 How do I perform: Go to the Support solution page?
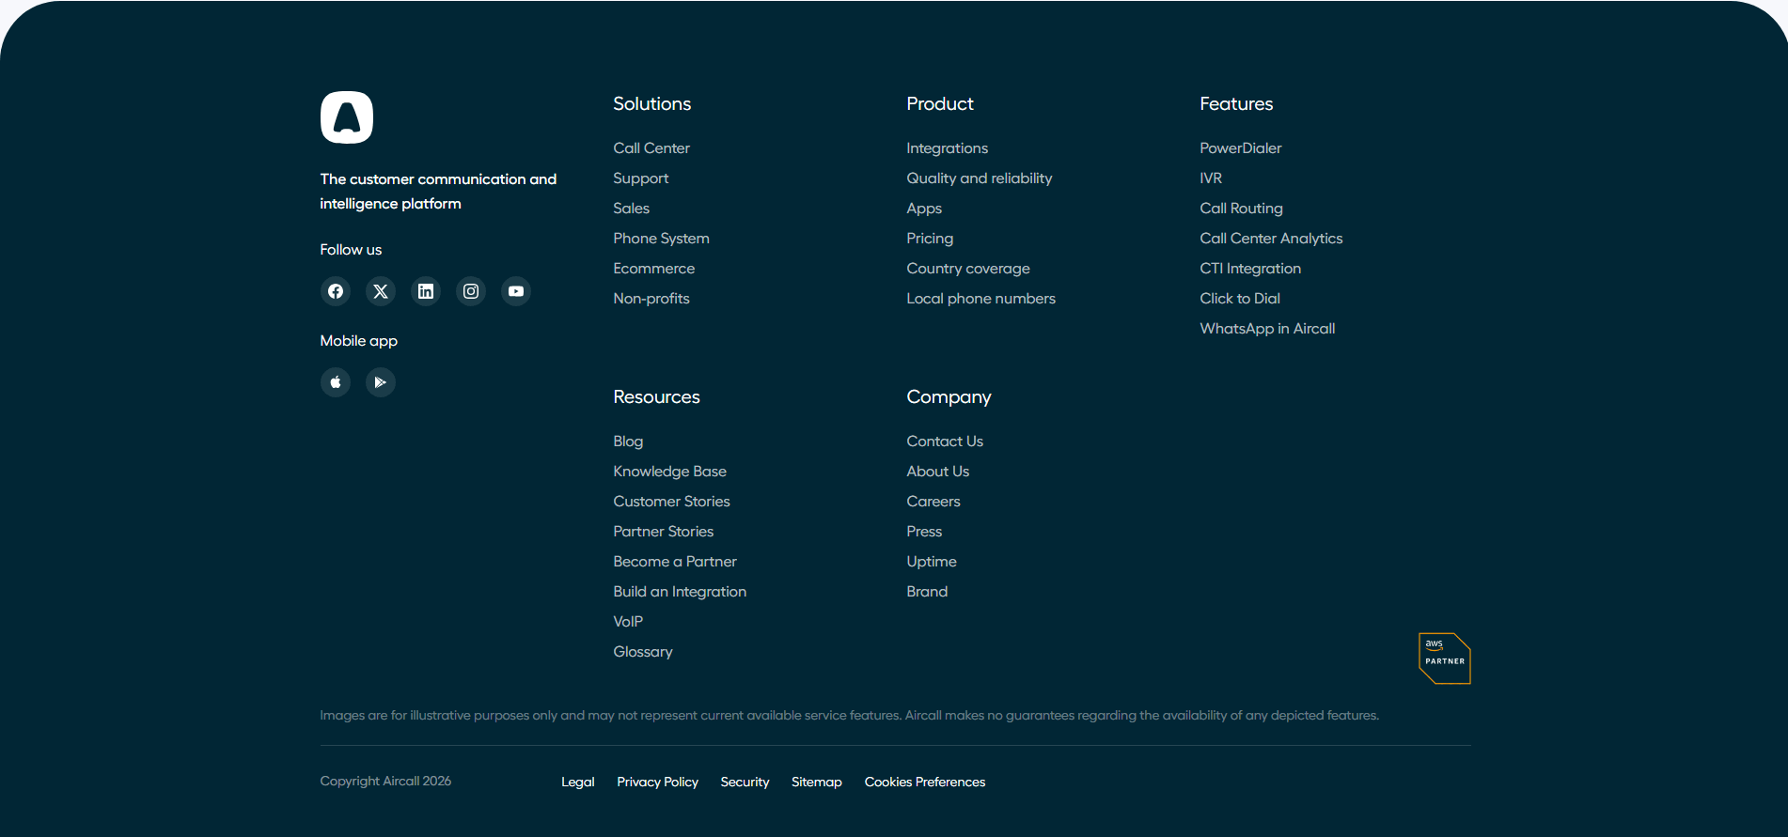click(x=641, y=178)
